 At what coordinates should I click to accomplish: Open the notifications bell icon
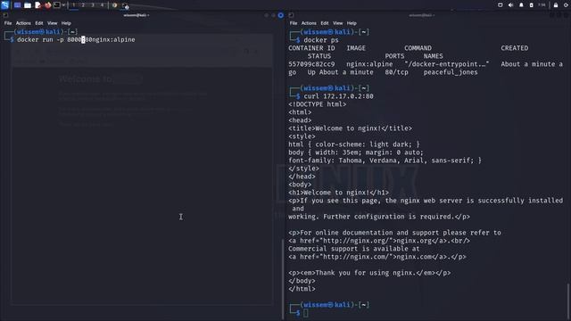(521, 5)
